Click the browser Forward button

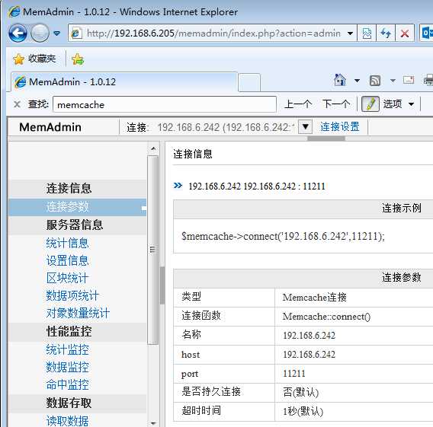point(40,33)
